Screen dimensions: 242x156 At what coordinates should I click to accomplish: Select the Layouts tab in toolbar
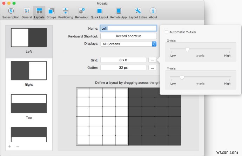pyautogui.click(x=39, y=13)
